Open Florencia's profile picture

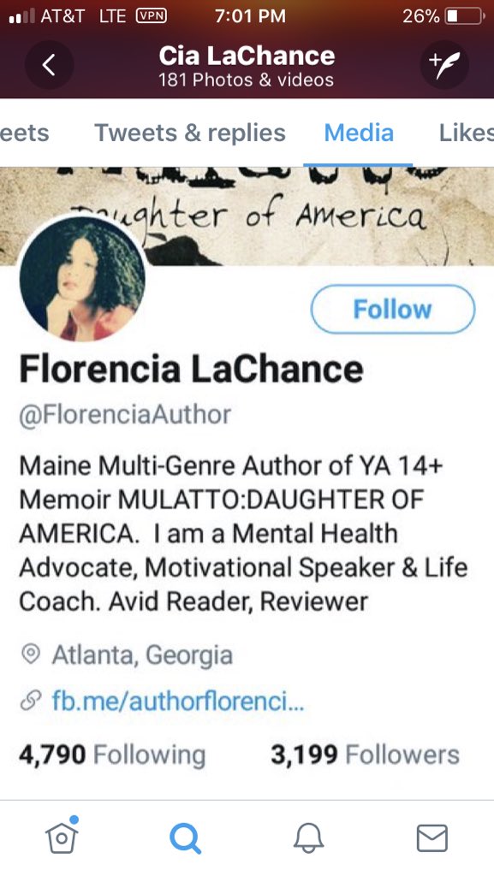point(82,278)
